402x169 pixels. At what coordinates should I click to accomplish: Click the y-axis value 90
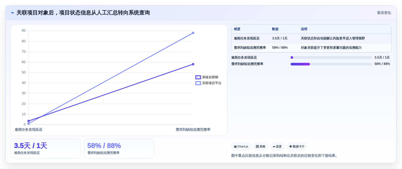(x=24, y=31)
